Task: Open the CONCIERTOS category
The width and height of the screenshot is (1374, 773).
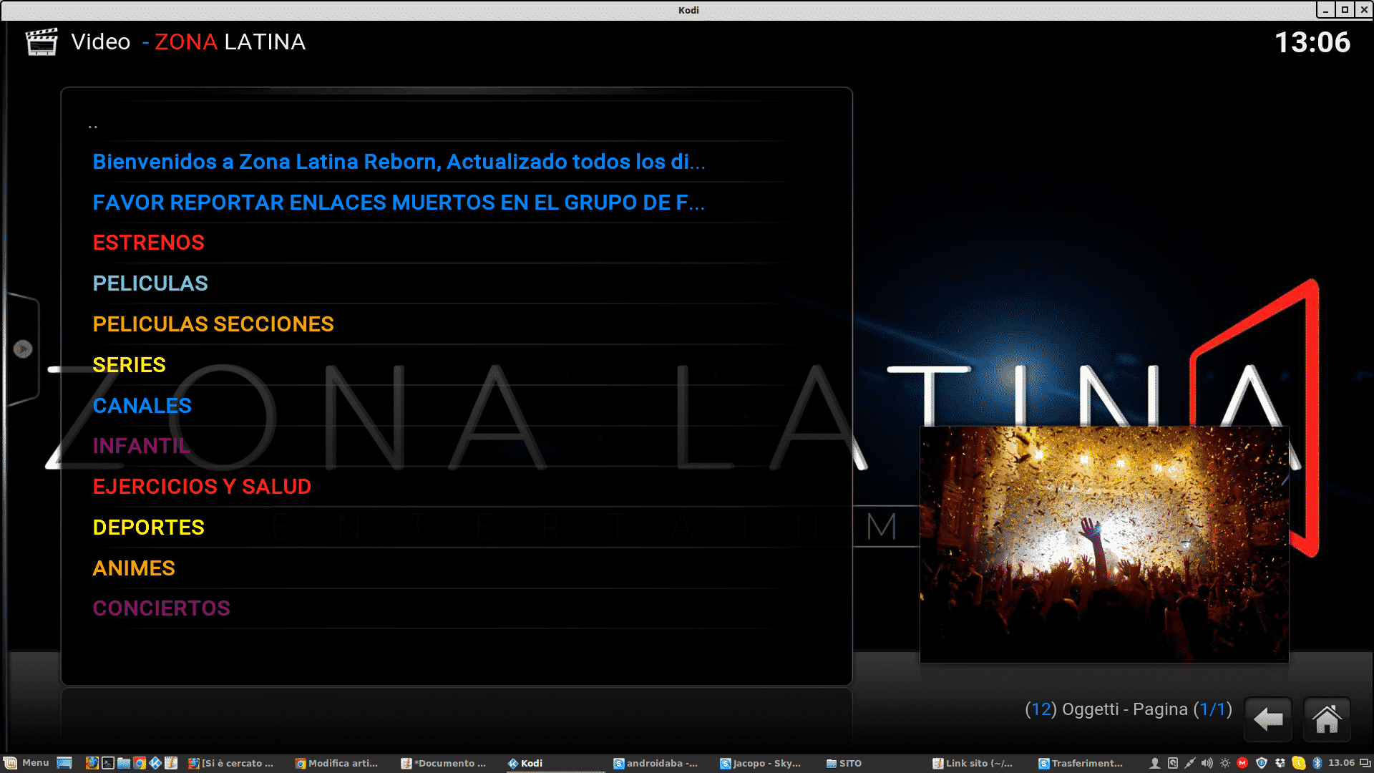Action: click(x=456, y=608)
